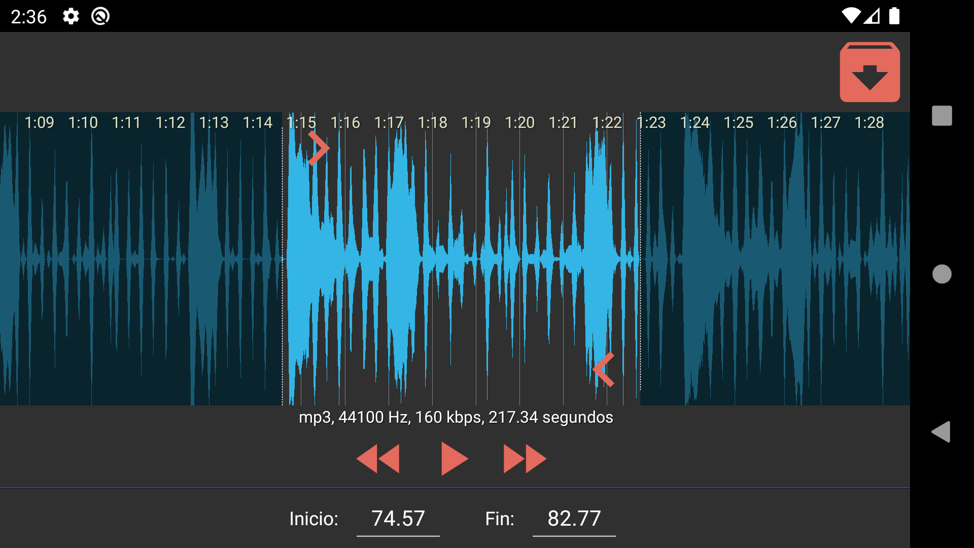Tap the 1:20 timestamp label

[x=519, y=122]
